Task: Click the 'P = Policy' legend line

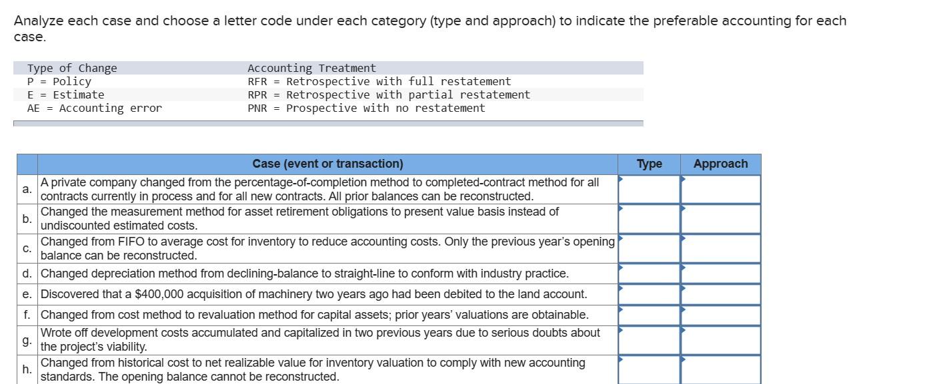Action: point(59,81)
